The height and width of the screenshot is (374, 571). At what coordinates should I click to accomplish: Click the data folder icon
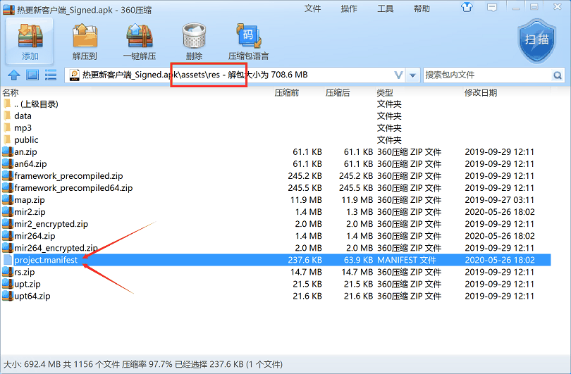(7, 116)
